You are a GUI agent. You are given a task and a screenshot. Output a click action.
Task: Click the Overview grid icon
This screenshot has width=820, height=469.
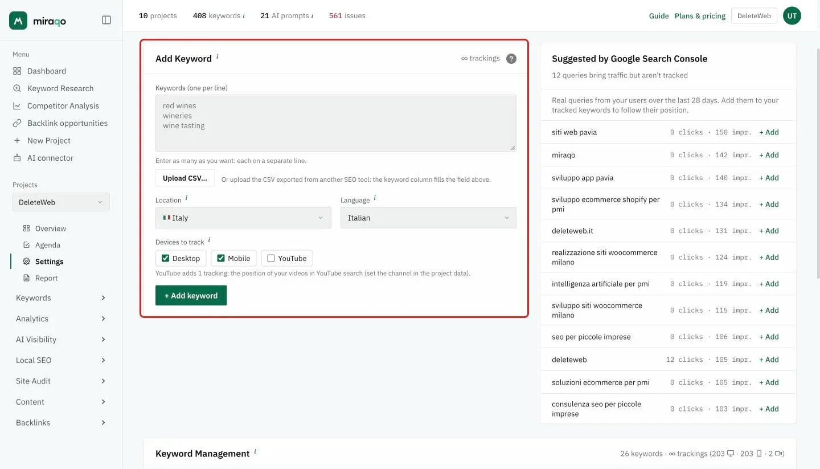pos(26,229)
